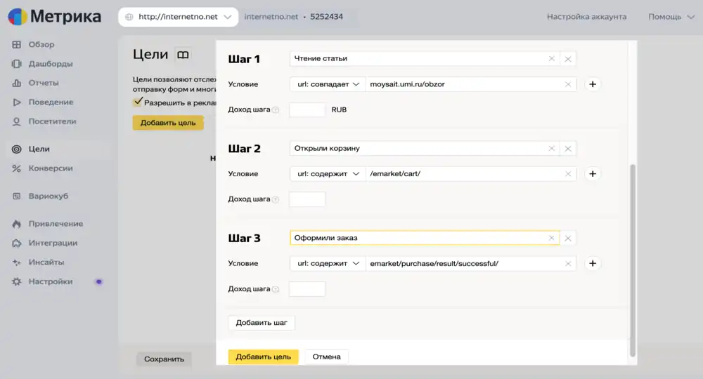
Task: Open Отчеты in the sidebar
Action: [x=44, y=83]
